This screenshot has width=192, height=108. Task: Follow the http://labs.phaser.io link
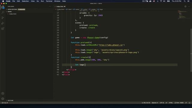click(x=111, y=45)
